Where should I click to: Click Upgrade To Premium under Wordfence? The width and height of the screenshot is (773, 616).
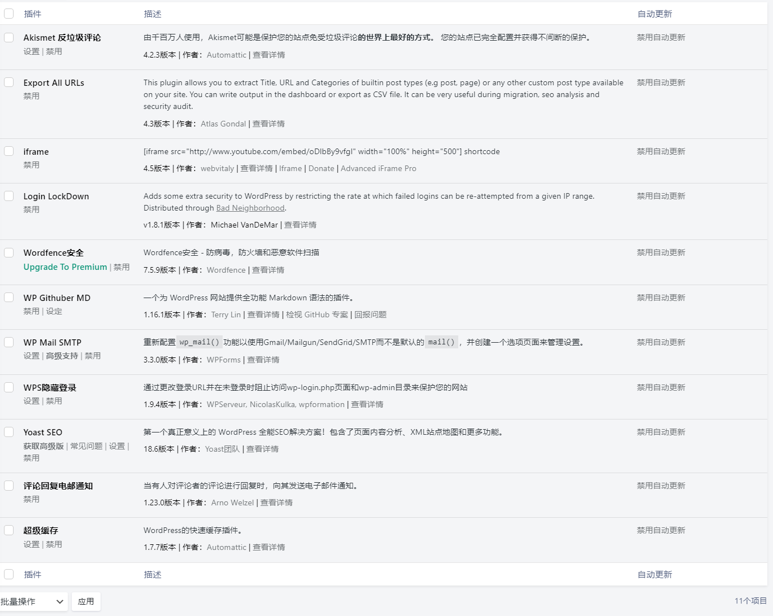65,267
